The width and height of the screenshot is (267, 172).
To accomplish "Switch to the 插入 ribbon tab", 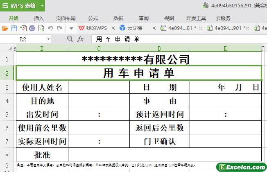I will tap(39, 18).
